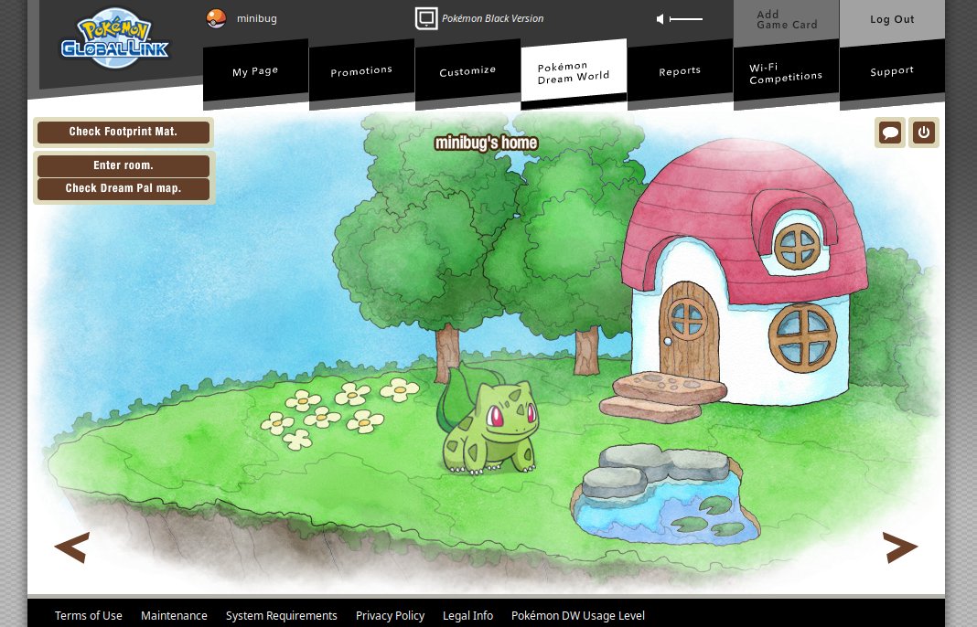Click the Enter room. button
This screenshot has height=627, width=977.
click(123, 165)
